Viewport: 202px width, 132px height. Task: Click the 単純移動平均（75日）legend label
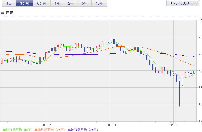tap(83, 130)
